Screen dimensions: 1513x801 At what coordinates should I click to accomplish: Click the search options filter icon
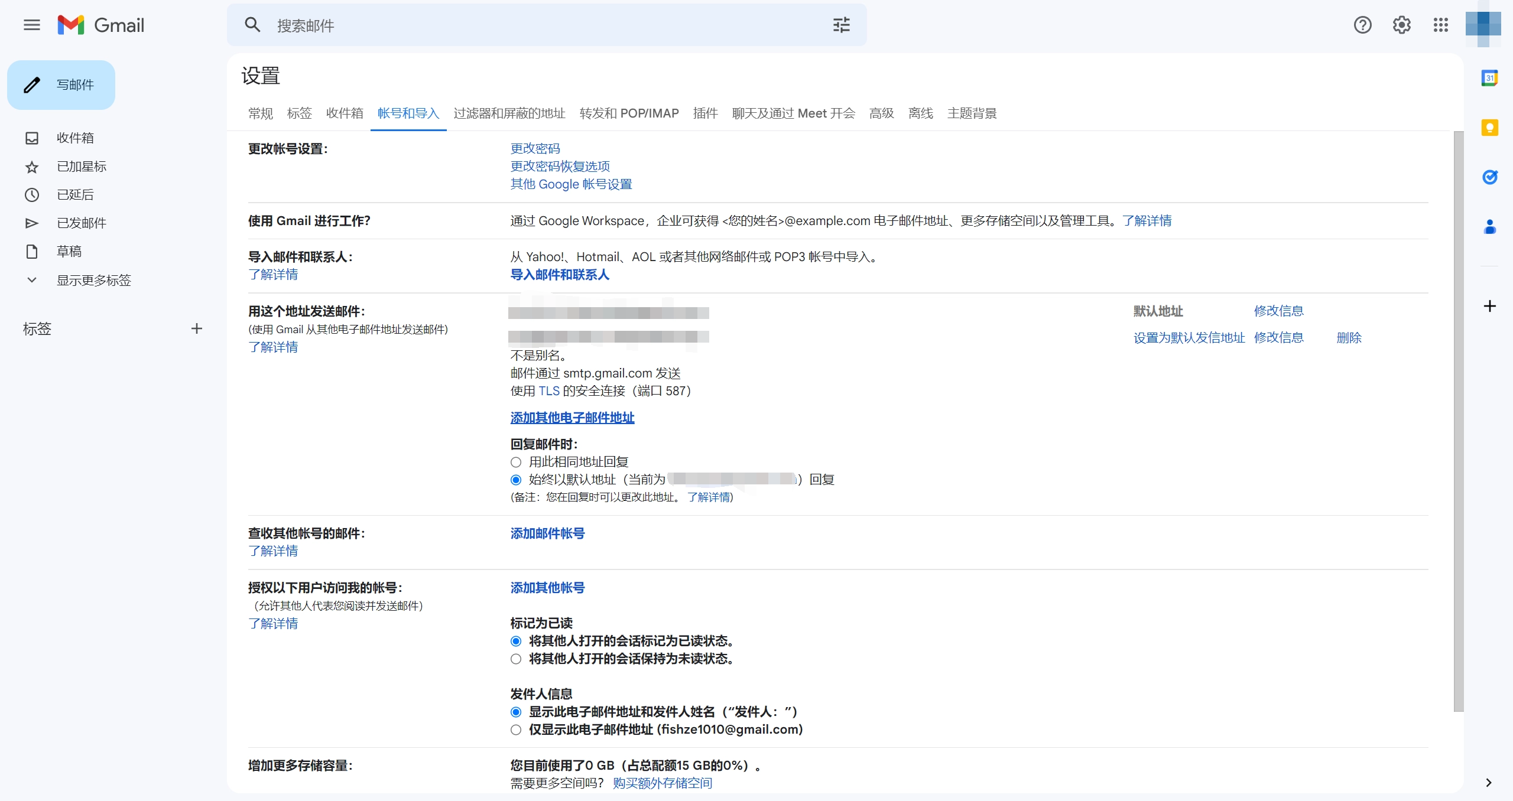(x=841, y=25)
